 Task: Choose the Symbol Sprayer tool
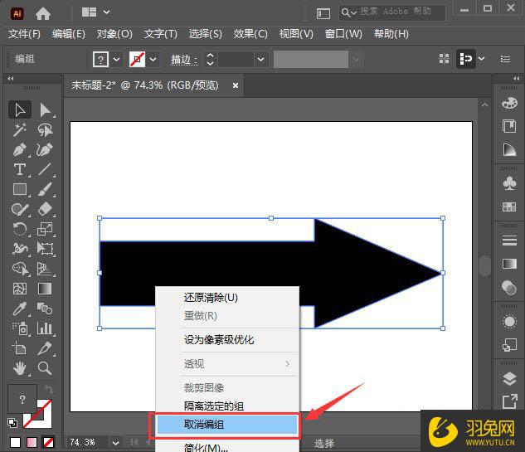point(20,328)
